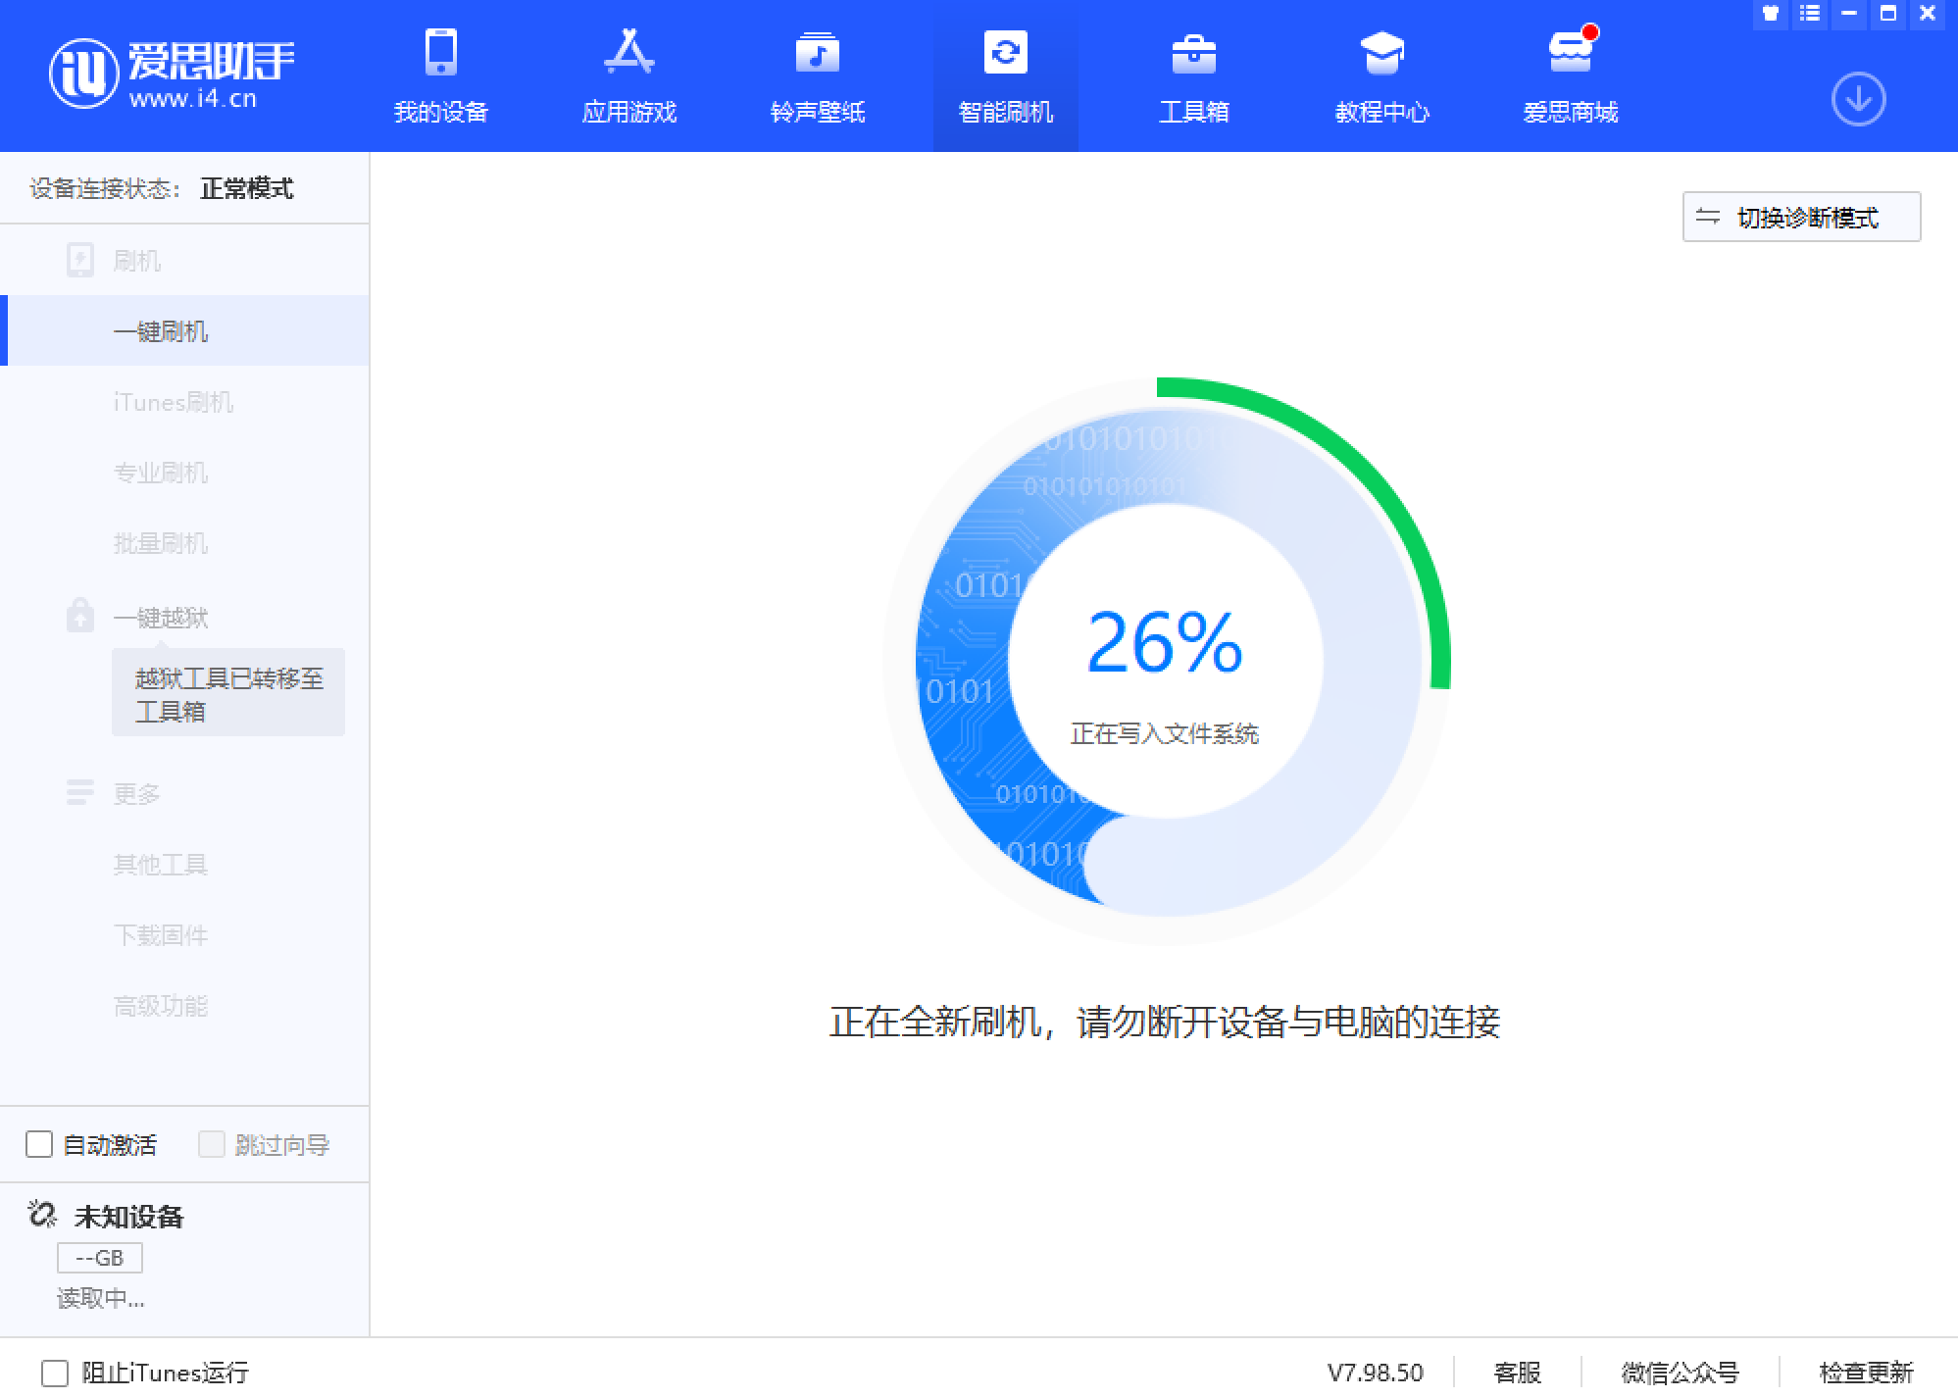Screen dimensions: 1958x1399
Task: Click the download manager arrow icon
Action: click(x=1858, y=99)
